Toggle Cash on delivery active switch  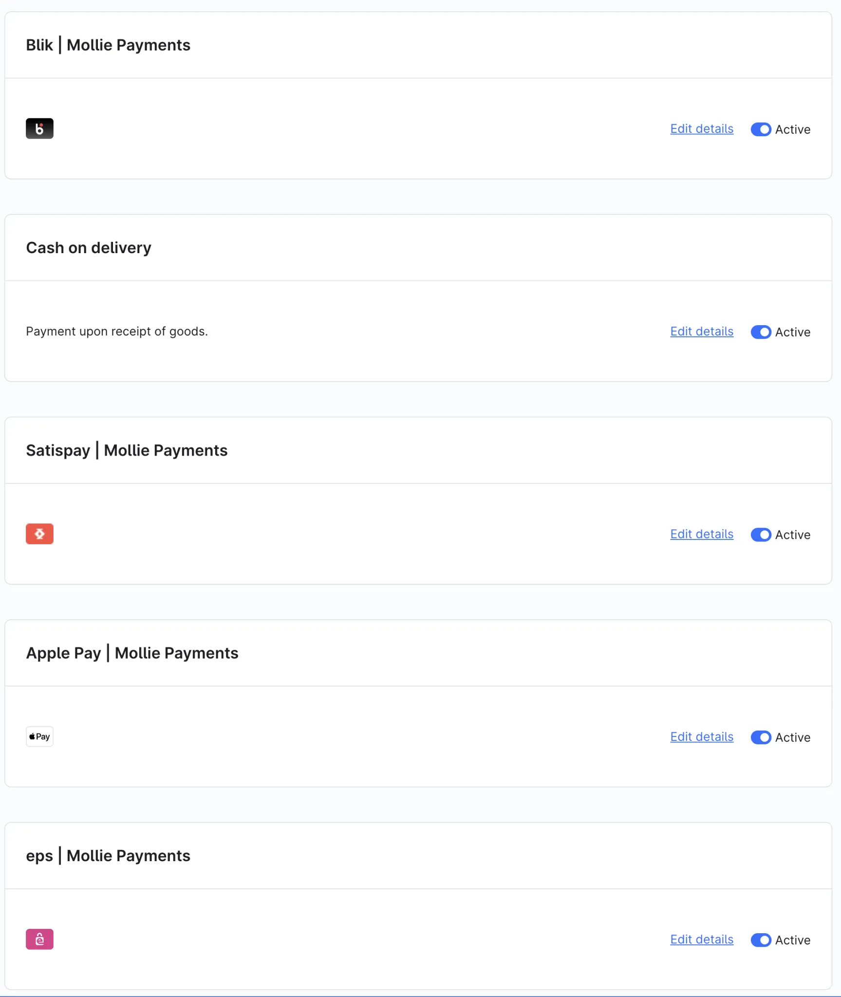point(761,332)
